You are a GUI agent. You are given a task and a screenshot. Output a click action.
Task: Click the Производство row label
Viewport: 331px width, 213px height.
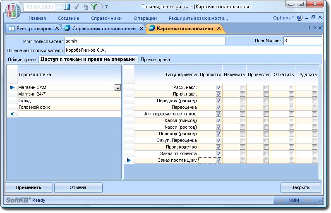(181, 147)
